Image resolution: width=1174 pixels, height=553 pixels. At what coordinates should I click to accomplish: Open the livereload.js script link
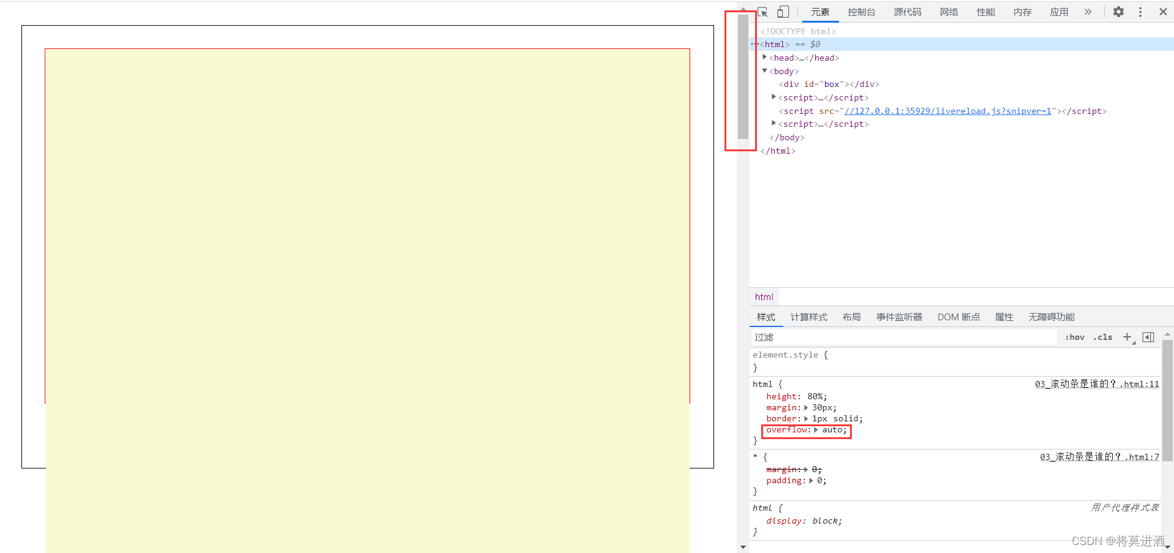947,111
